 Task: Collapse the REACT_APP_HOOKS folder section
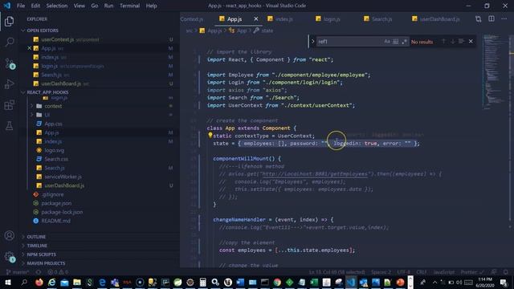48,92
